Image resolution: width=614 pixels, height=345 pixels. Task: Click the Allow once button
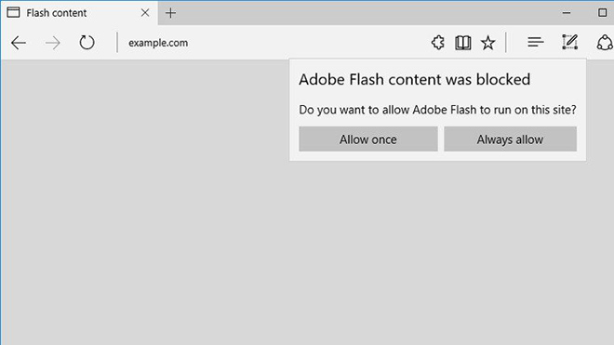coord(368,139)
